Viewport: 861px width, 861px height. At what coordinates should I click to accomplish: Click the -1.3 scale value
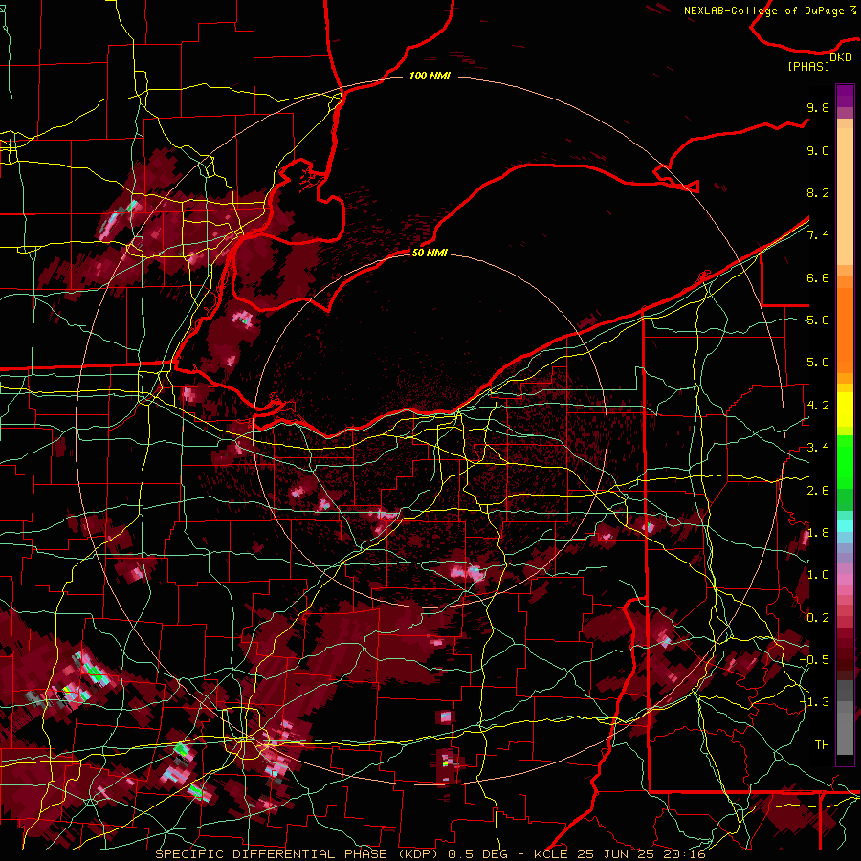(x=814, y=702)
